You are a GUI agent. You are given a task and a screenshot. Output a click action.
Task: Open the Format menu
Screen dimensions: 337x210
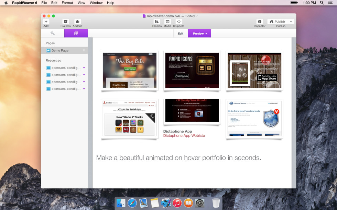tap(67, 3)
